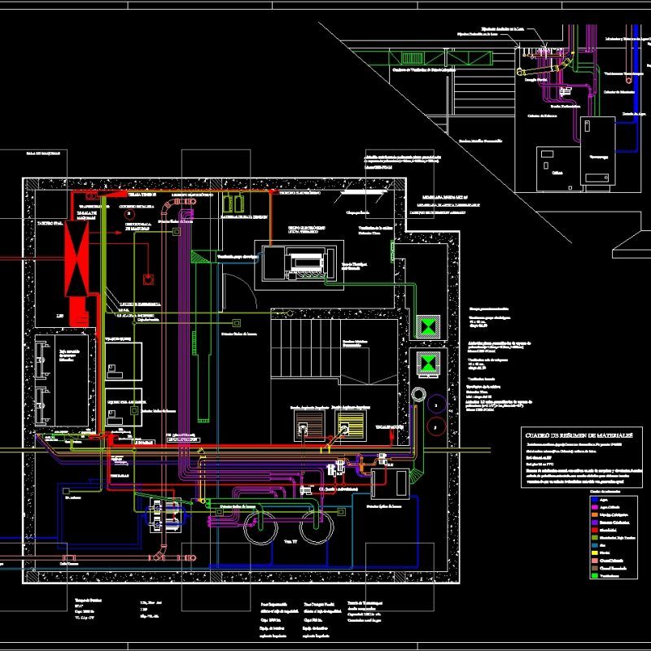
Task: Select the numbered circle marker labeled 2
Action: pyautogui.click(x=435, y=405)
